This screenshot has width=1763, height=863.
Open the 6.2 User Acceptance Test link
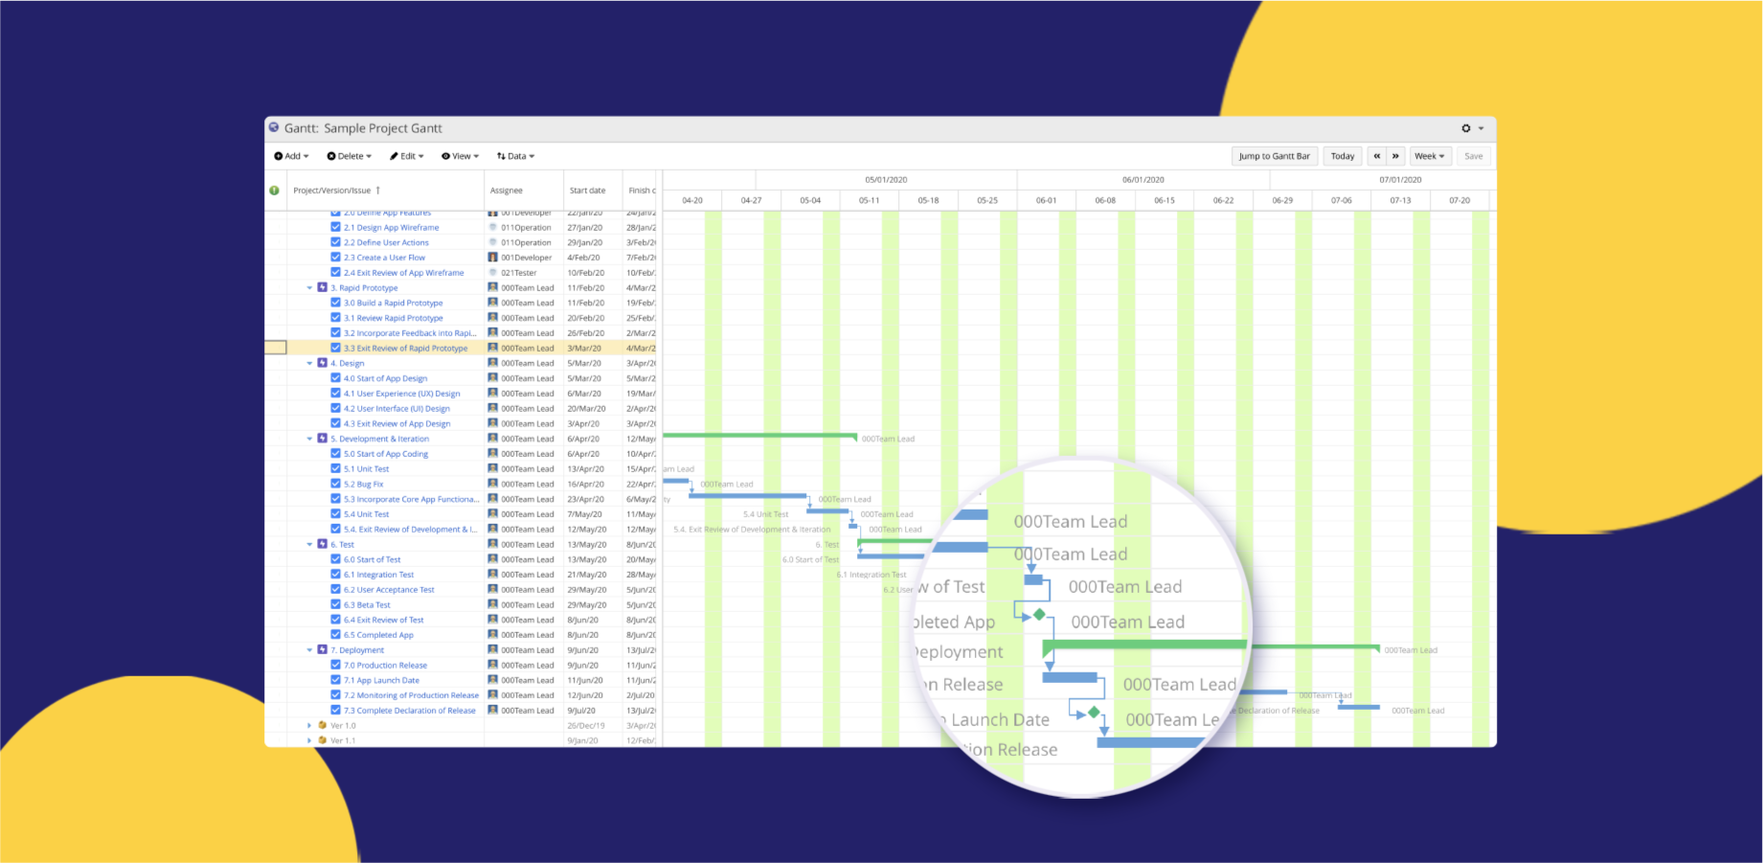pos(389,590)
